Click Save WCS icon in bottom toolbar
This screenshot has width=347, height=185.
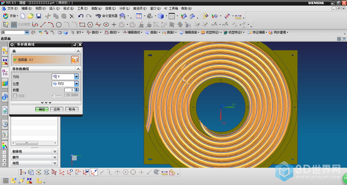pos(86,172)
